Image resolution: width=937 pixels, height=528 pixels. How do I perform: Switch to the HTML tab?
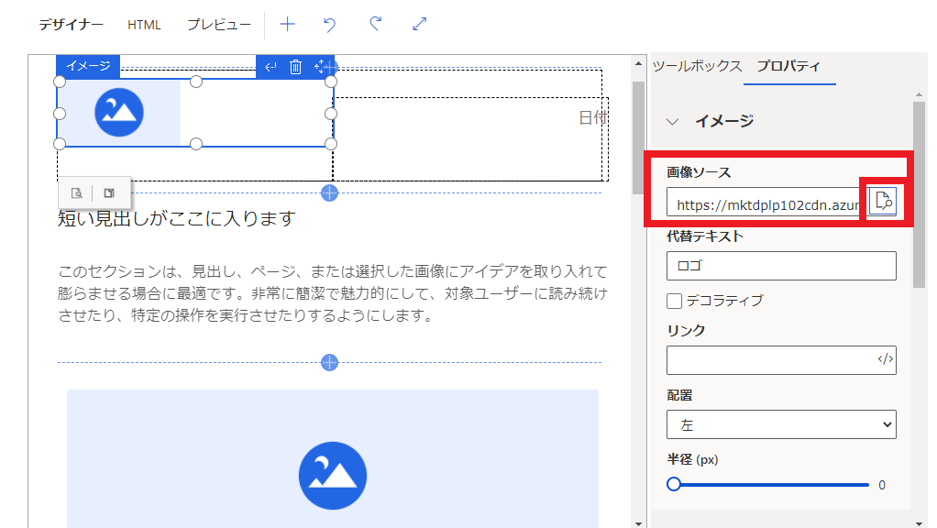pos(144,25)
